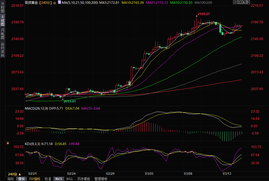269x181 pixels.
Task: Click the exit-arrow panel icon at top right
Action: [x=248, y=2]
